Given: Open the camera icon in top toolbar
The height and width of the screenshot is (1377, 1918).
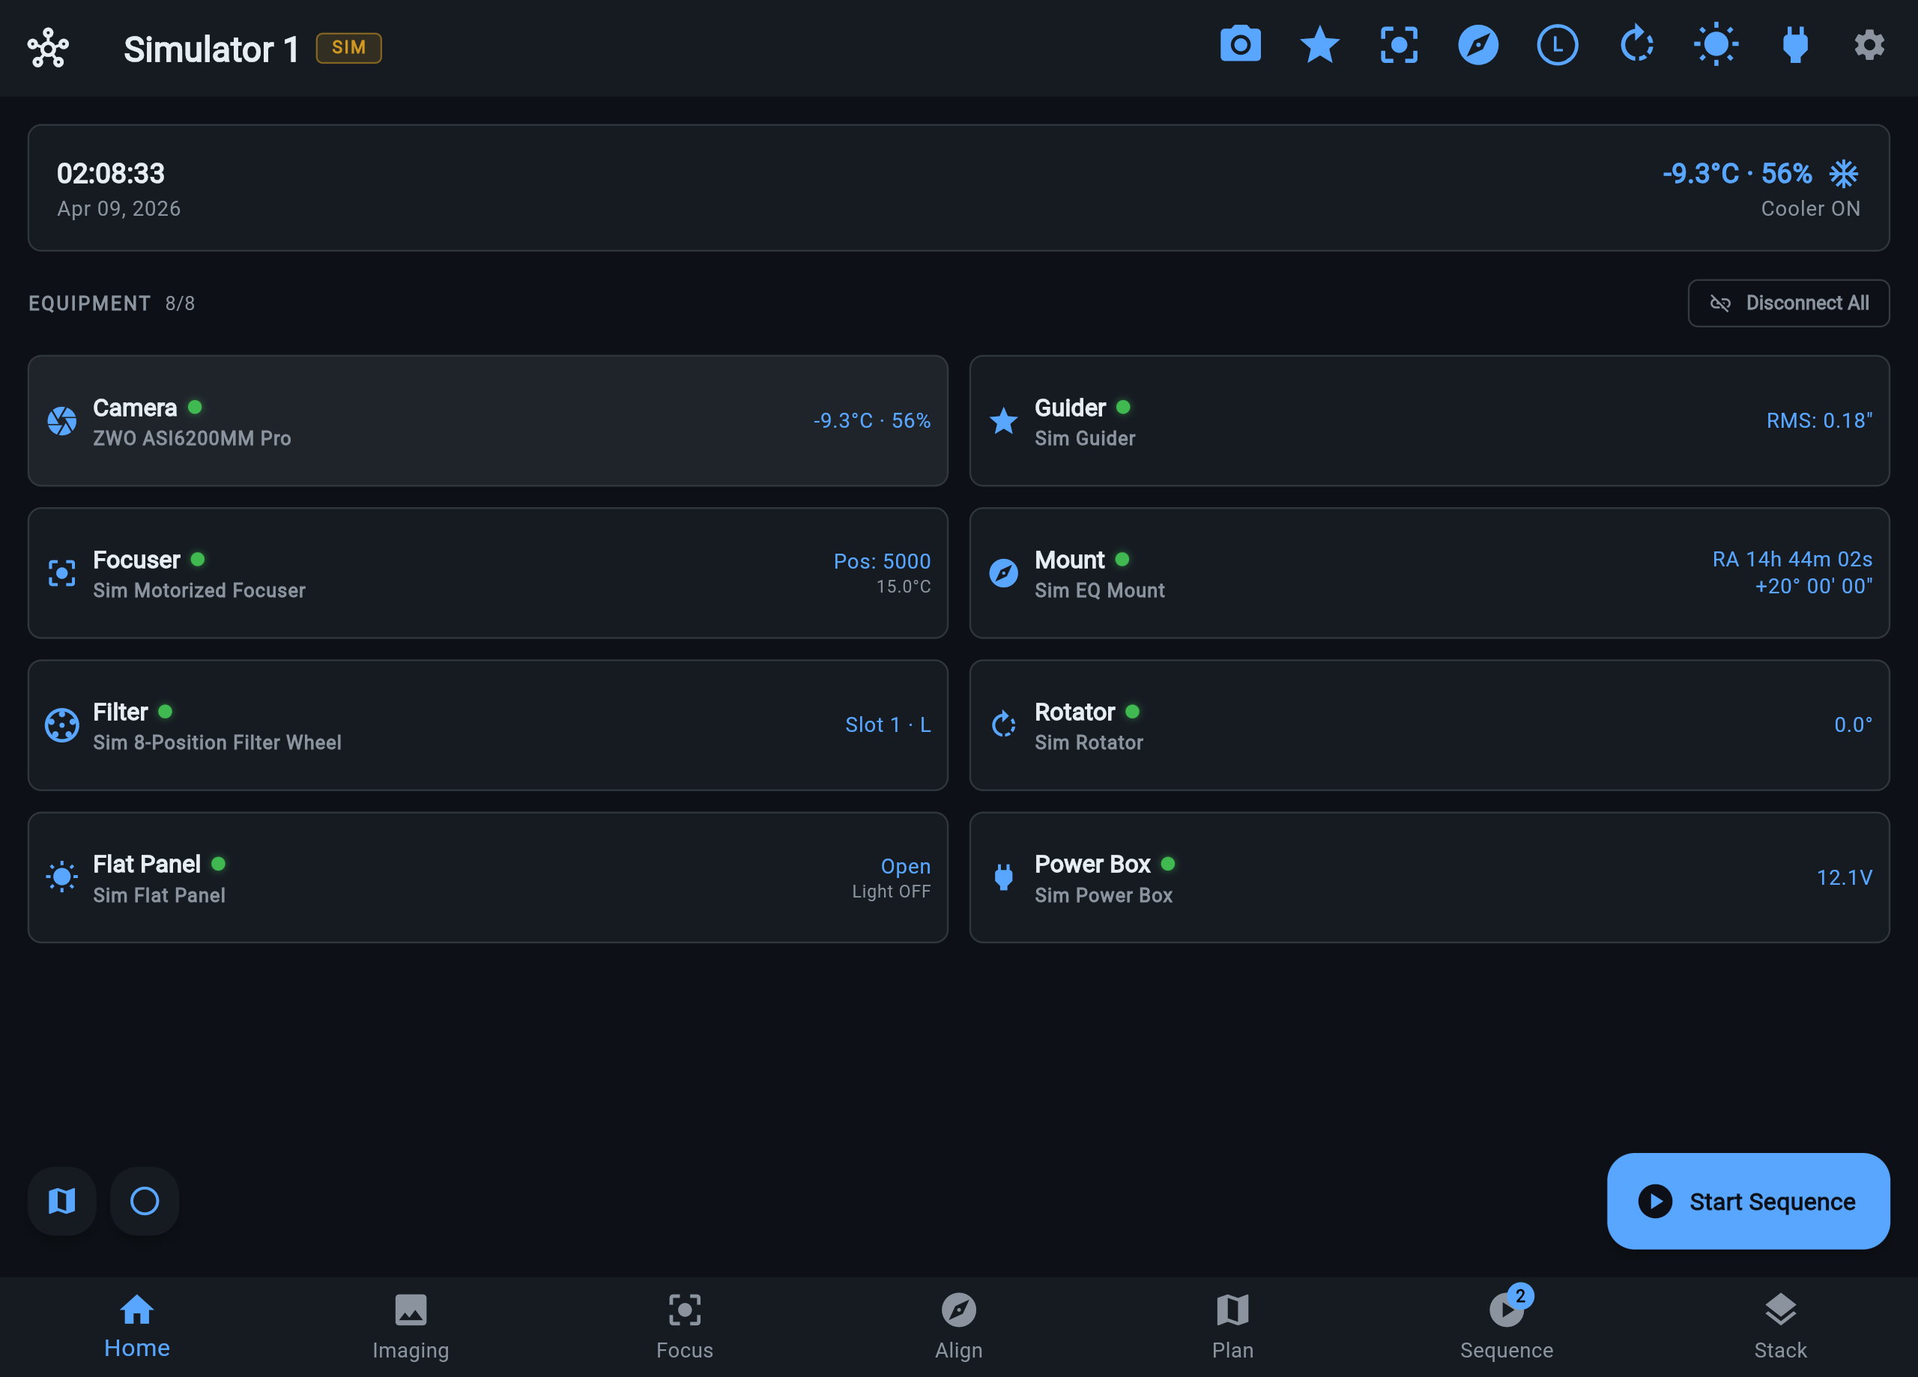Looking at the screenshot, I should click(1241, 45).
